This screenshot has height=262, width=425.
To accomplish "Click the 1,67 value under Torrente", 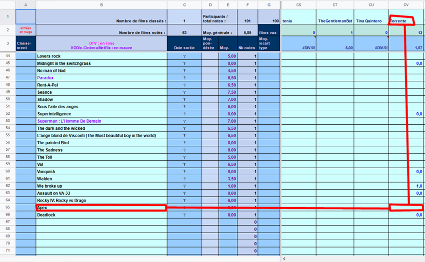I will 406,43.
